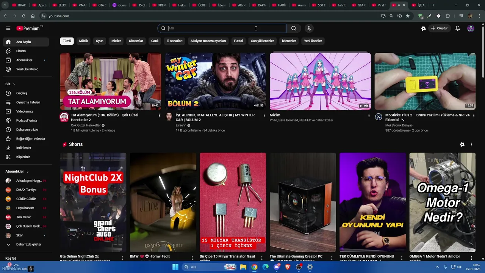485x273 pixels.
Task: Click the search magnifier button
Action: tap(294, 28)
